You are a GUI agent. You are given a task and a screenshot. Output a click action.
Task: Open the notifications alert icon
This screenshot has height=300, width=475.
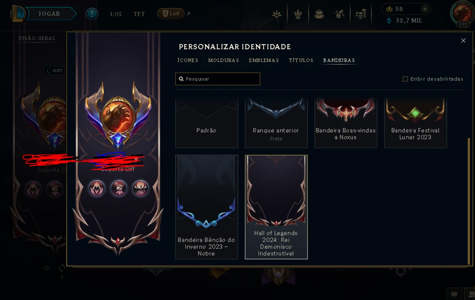click(x=92, y=14)
